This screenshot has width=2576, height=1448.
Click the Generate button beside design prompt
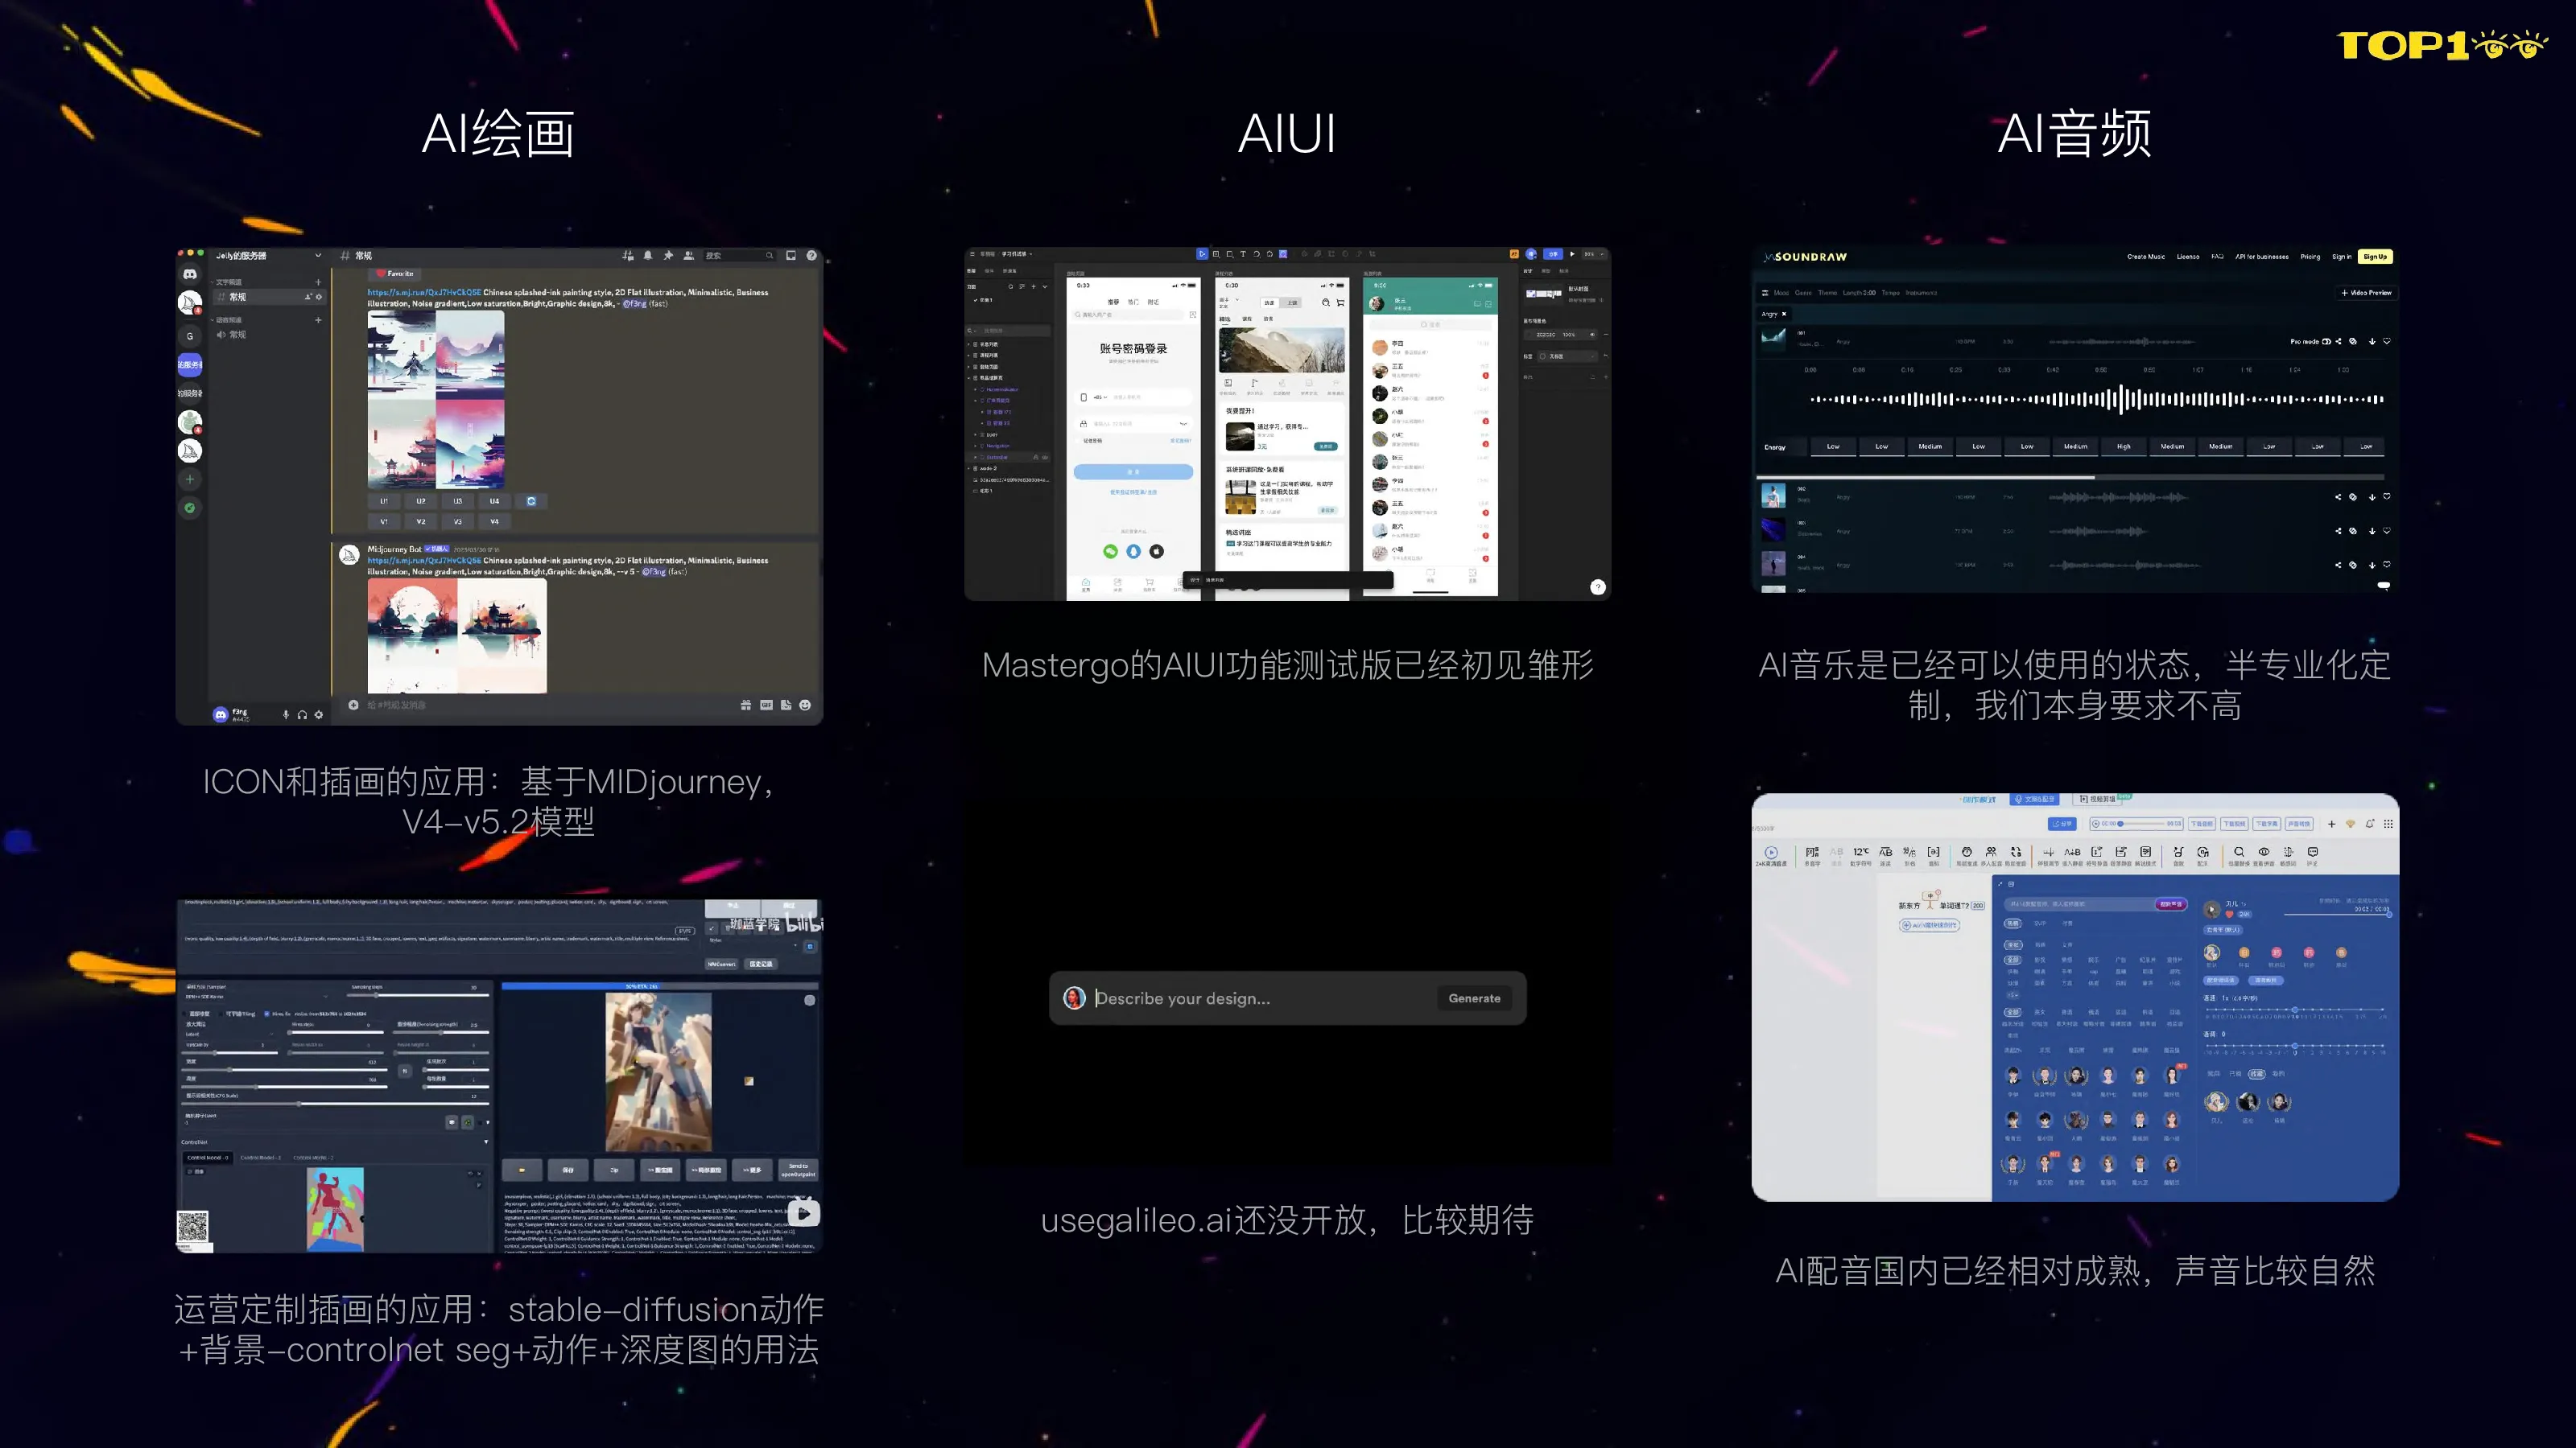click(x=1474, y=998)
